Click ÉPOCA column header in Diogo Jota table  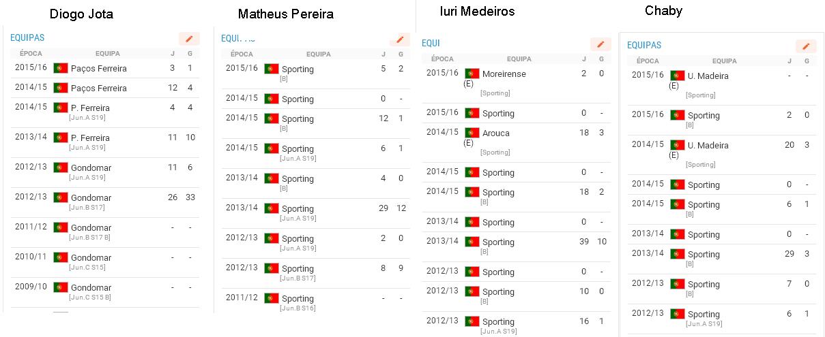[x=31, y=52]
